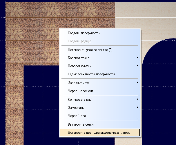Image resolution: width=176 pixels, height=145 pixels.
Task: Open the Копировать ряд submenu
Action: coord(80,100)
